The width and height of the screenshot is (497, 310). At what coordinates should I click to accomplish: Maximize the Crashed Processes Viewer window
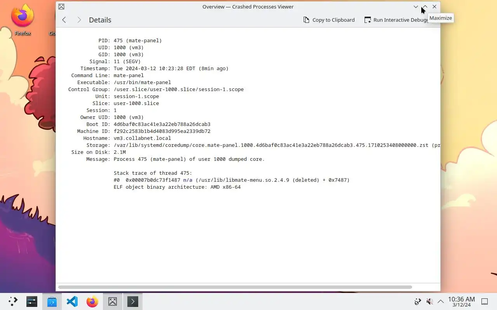tap(425, 7)
